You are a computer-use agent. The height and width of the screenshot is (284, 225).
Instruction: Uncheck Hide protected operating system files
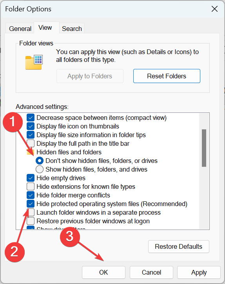tap(31, 204)
